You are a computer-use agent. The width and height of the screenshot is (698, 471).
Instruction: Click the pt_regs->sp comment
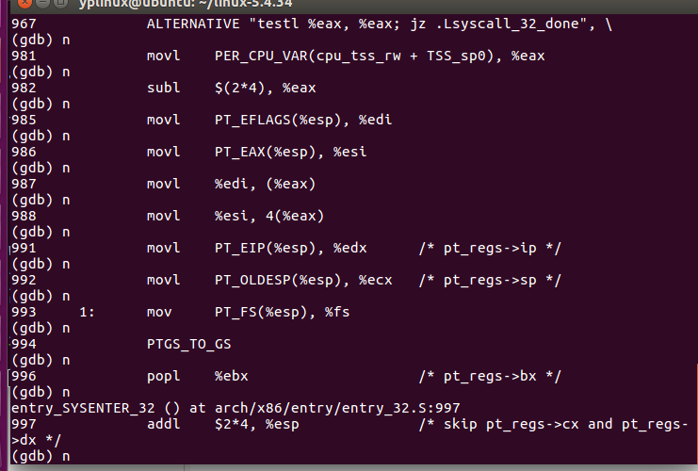pyautogui.click(x=490, y=281)
